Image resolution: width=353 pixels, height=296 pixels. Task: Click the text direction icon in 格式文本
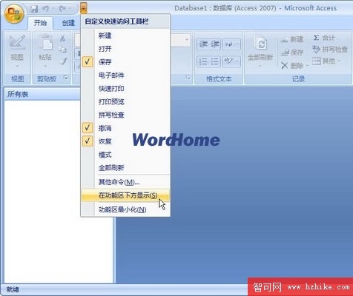[x=229, y=44]
